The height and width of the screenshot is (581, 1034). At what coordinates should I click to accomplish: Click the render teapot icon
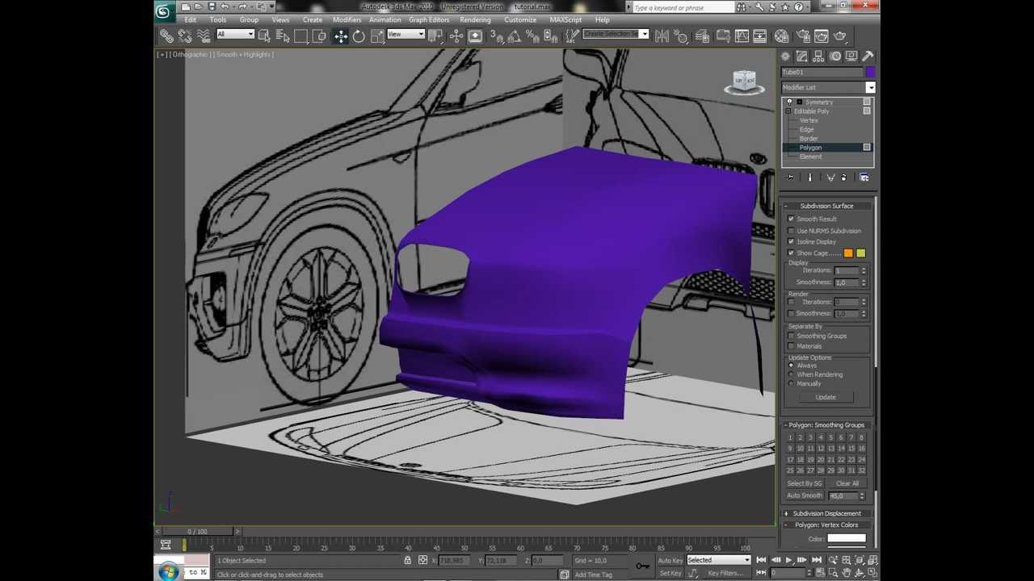pyautogui.click(x=840, y=36)
